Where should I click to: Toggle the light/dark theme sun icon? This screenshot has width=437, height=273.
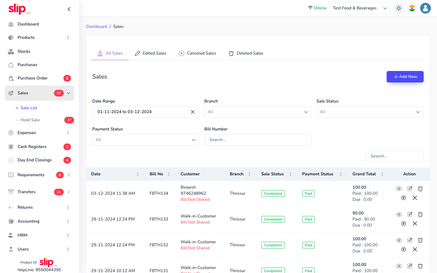tap(399, 8)
